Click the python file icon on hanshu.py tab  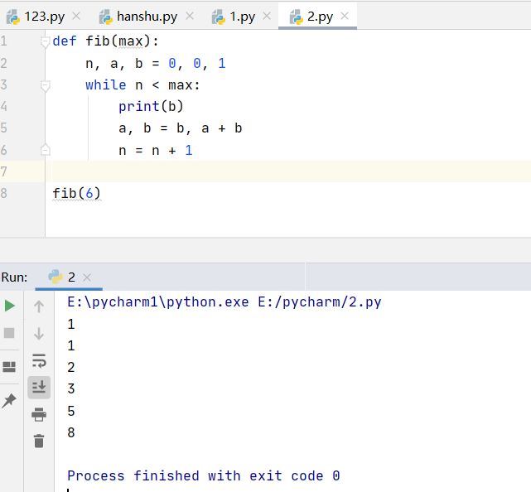click(106, 17)
